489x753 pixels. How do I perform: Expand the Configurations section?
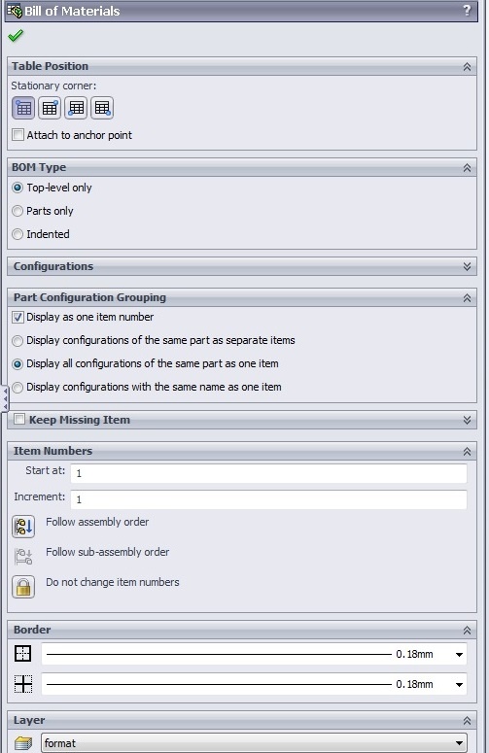[467, 266]
